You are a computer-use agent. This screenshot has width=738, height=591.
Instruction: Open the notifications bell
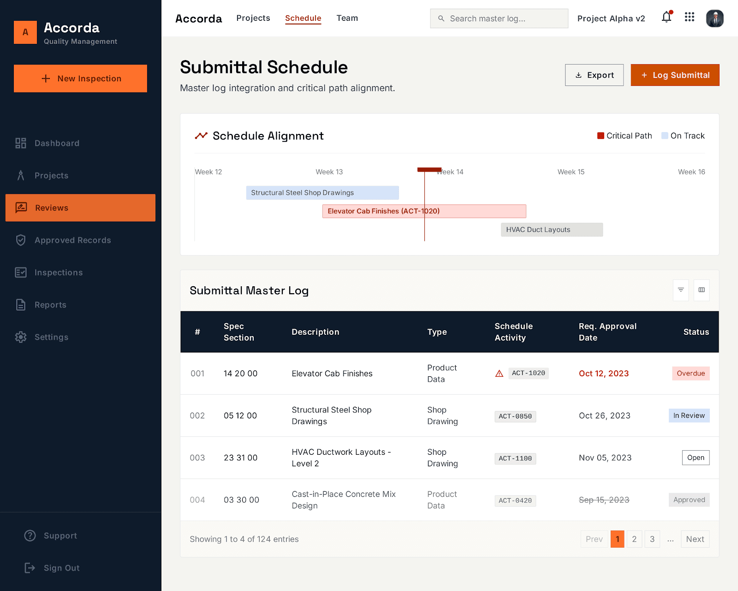pyautogui.click(x=667, y=18)
